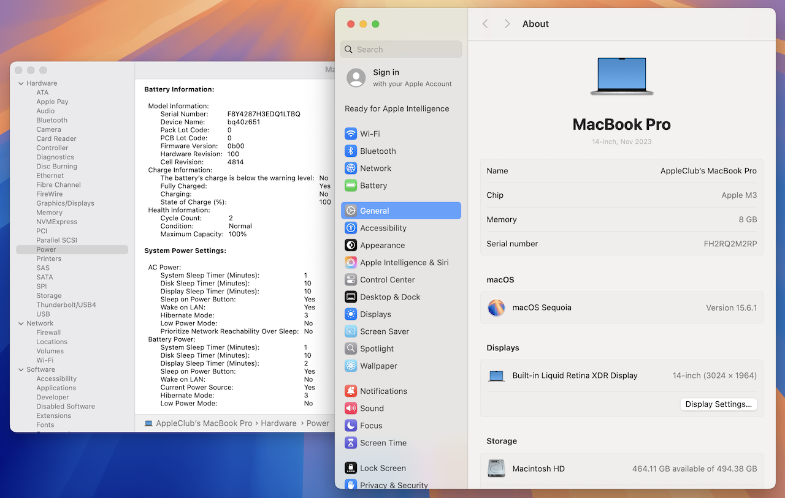Select Card Reader in Hardware list

[x=56, y=138]
